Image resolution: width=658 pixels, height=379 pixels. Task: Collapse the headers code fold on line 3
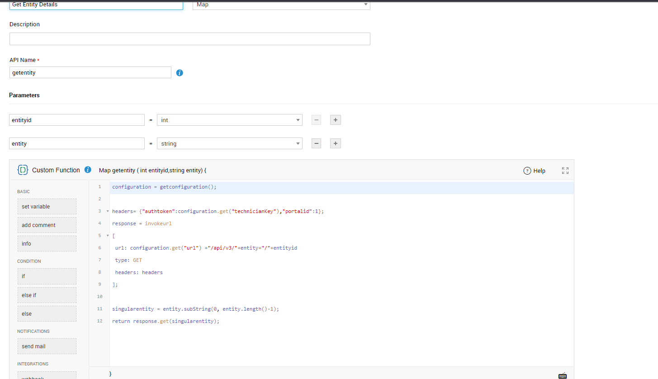(x=108, y=211)
